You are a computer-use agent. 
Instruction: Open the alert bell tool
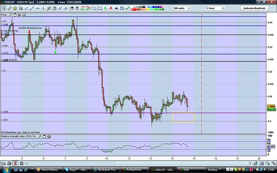pyautogui.click(x=15, y=8)
